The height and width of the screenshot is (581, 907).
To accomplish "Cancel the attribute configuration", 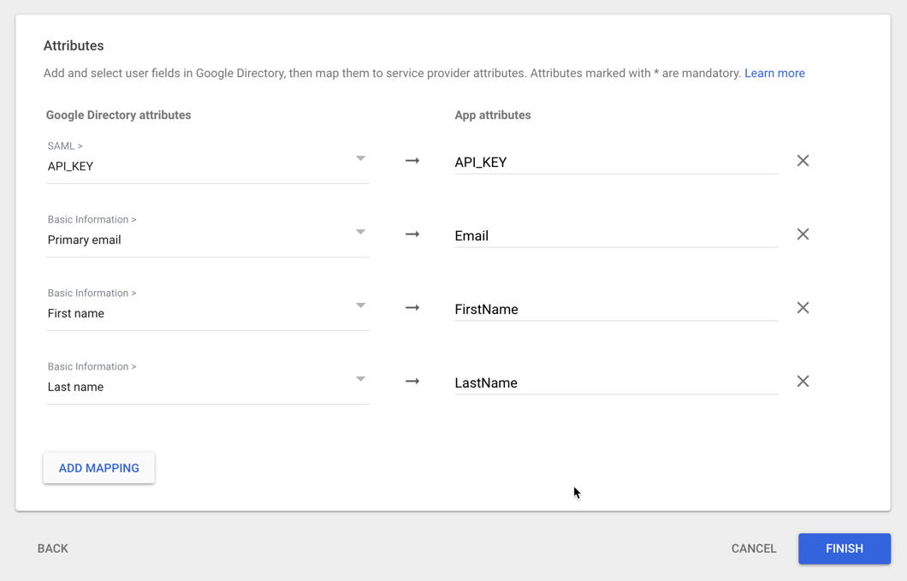I will (753, 548).
